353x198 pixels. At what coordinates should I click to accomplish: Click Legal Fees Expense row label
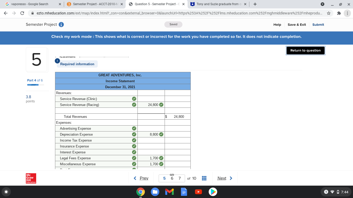(x=75, y=158)
